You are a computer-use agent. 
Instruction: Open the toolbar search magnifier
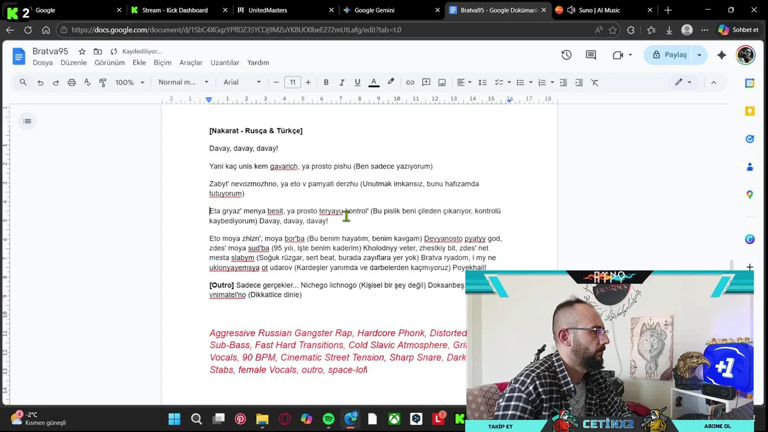pos(23,82)
